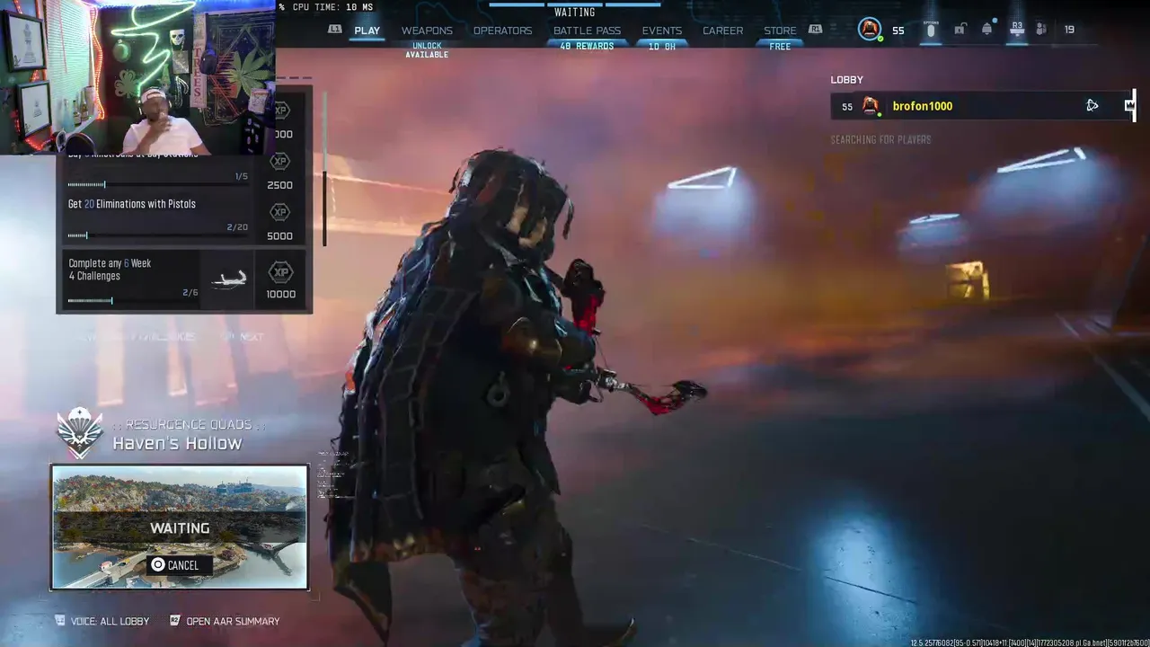1150x647 pixels.
Task: Select the Eliminations with Pistols challenge
Action: click(x=157, y=218)
